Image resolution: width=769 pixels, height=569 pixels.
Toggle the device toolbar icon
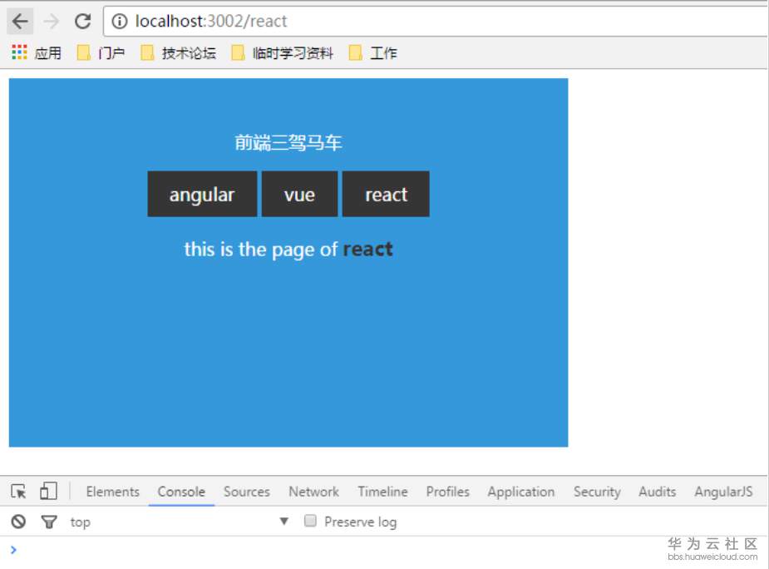click(x=48, y=491)
